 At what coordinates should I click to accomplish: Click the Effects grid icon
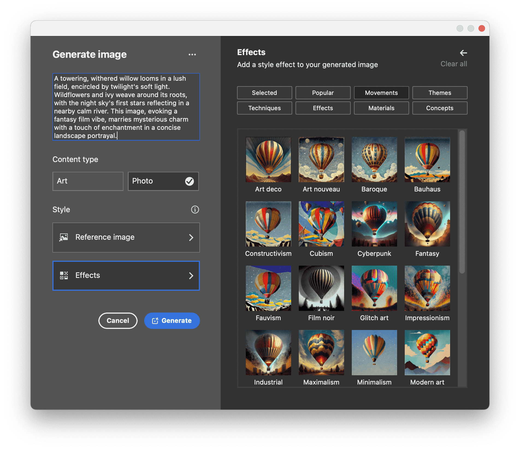[x=64, y=275]
